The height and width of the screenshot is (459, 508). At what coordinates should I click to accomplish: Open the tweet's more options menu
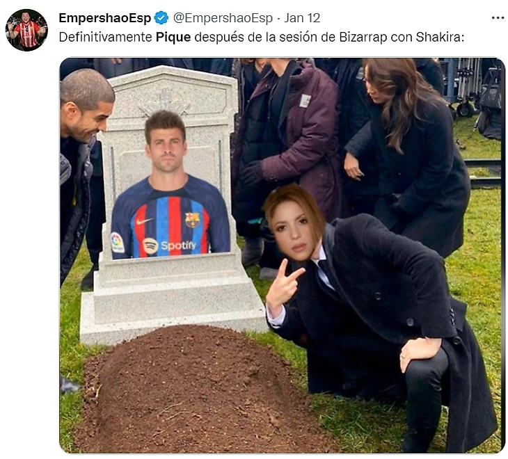(x=498, y=18)
